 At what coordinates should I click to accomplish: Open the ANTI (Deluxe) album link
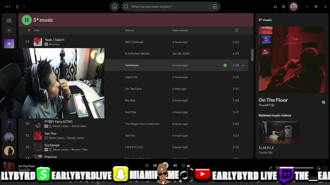click(x=134, y=42)
